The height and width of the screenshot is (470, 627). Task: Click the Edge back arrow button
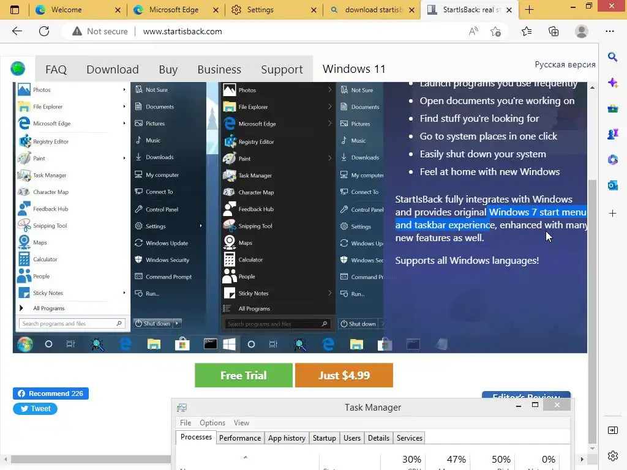(17, 31)
